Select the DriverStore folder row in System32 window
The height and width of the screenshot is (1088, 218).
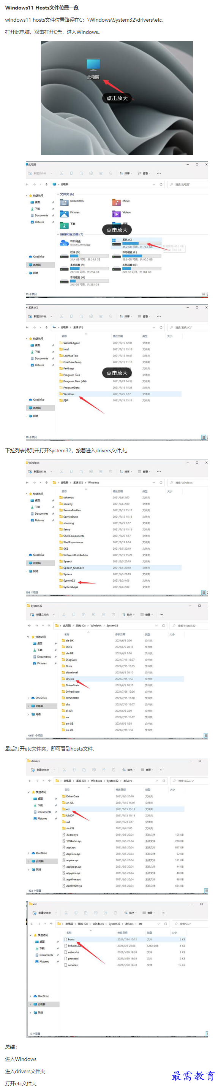122,692
